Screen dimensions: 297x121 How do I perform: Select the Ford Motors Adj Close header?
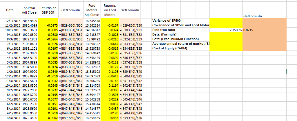pos(92,10)
